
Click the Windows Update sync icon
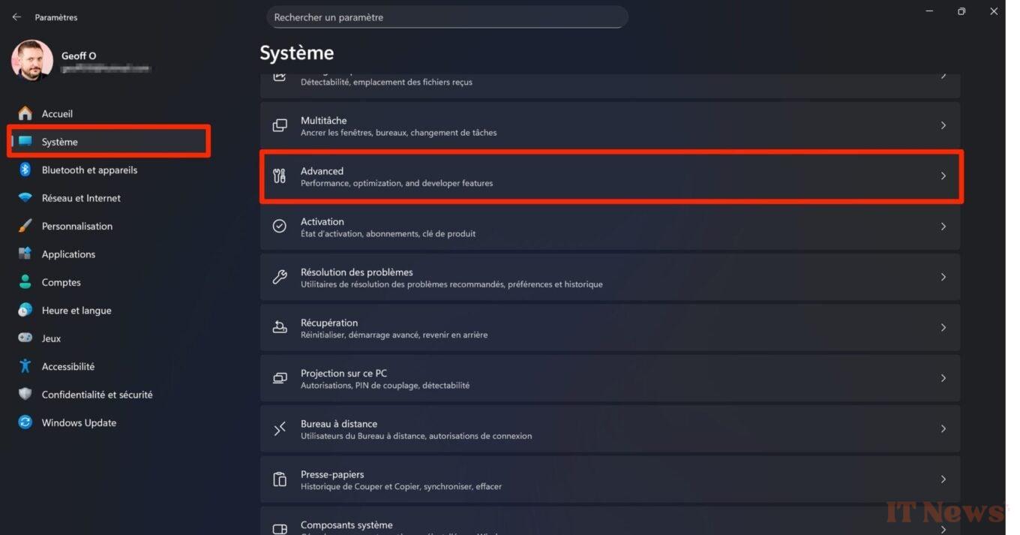[25, 422]
